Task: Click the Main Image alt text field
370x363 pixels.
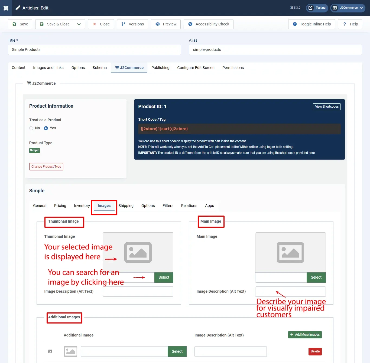Action: 290,292
